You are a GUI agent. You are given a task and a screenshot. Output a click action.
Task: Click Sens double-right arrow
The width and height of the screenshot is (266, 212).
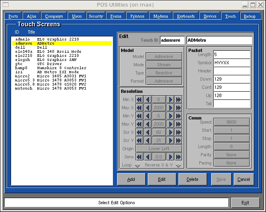click(178, 157)
